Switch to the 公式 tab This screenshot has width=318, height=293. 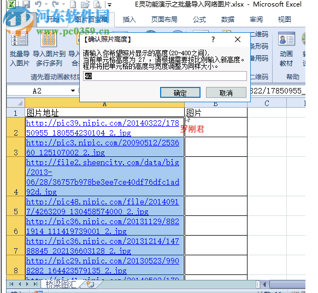(x=199, y=20)
